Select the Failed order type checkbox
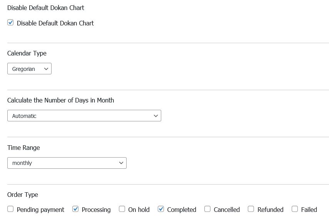Image resolution: width=329 pixels, height=220 pixels. pos(295,209)
